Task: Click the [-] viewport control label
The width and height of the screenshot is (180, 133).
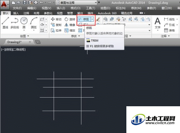Action: pyautogui.click(x=4, y=50)
